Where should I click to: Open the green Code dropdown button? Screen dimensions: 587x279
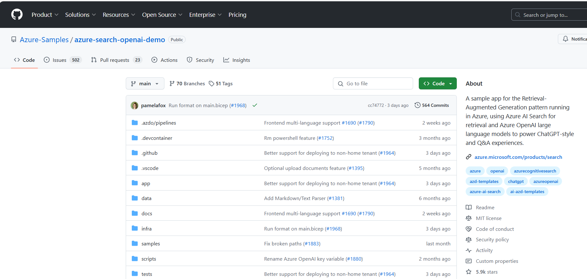437,84
